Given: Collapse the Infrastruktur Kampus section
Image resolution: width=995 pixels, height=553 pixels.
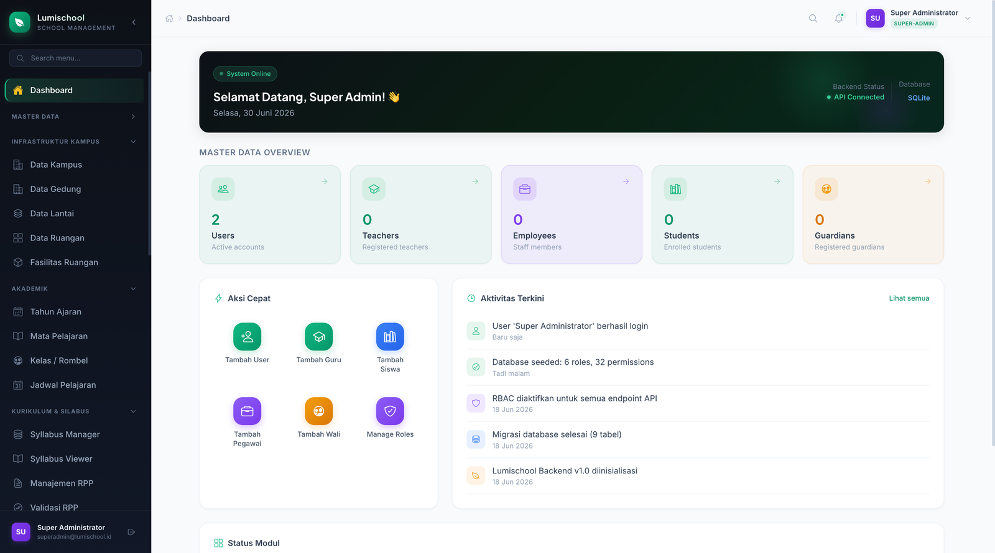Looking at the screenshot, I should point(74,142).
